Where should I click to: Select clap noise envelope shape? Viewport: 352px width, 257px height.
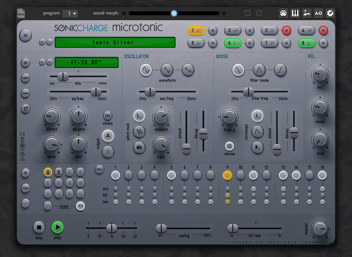(x=258, y=147)
